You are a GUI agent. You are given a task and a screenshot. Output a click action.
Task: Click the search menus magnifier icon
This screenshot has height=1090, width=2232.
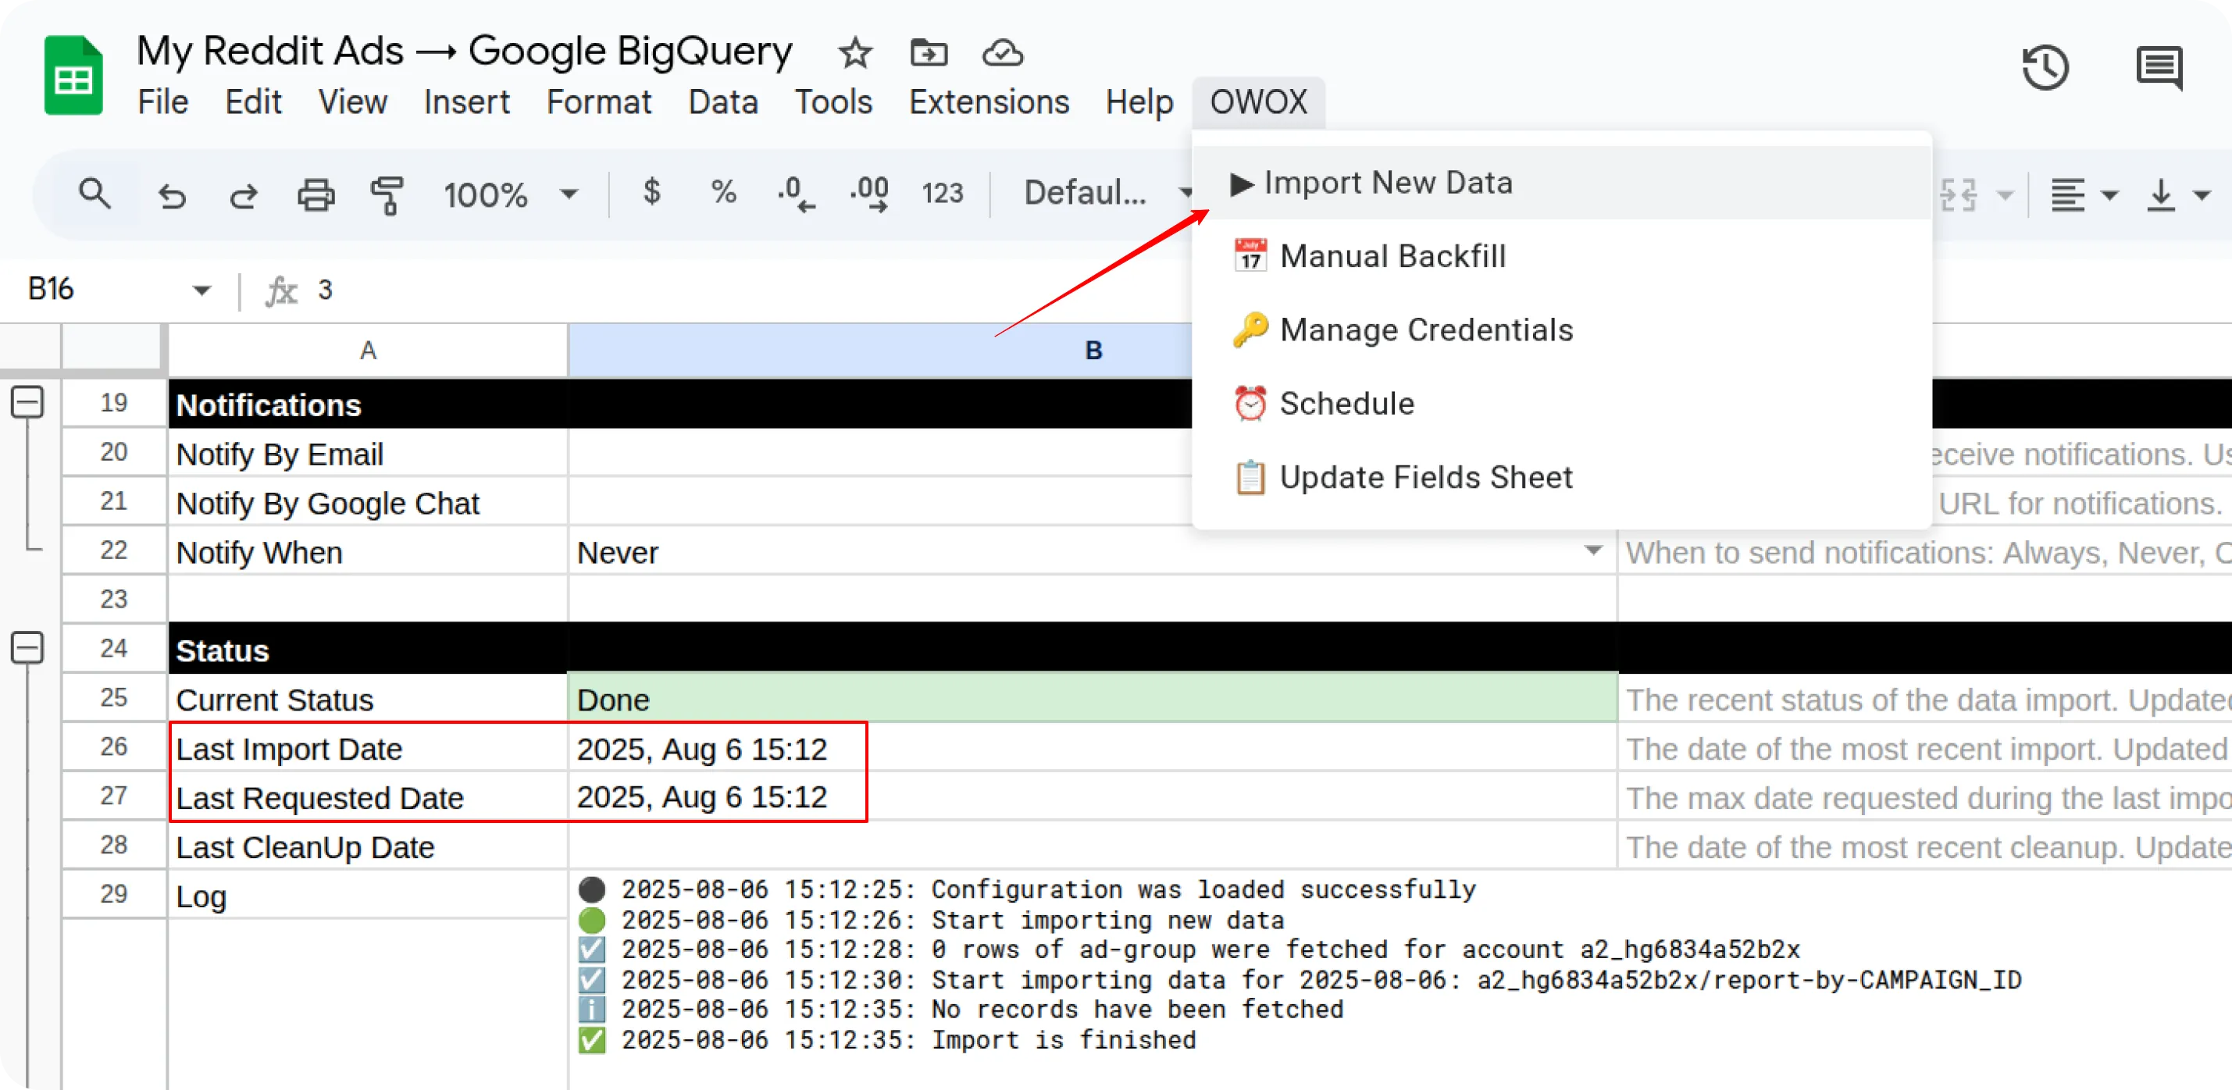[x=94, y=194]
